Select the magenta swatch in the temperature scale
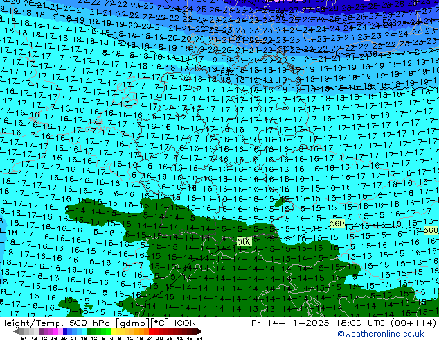The width and height of the screenshot is (439, 340). 55,331
